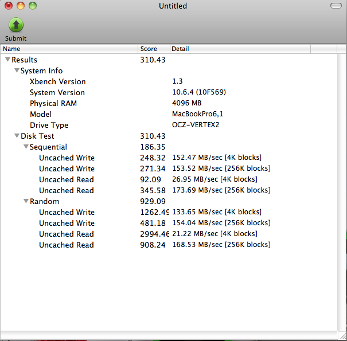Sort by the Score column header

click(154, 49)
